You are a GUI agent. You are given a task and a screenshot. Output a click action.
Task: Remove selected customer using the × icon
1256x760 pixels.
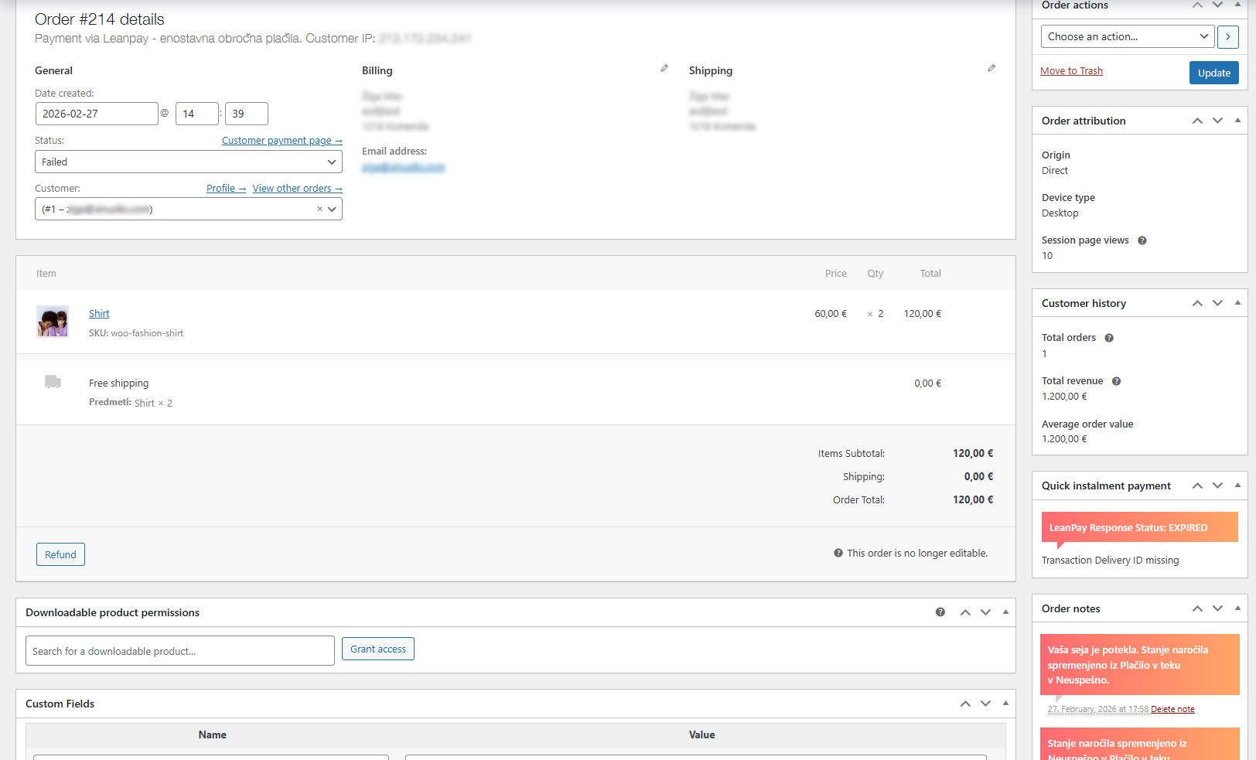point(319,209)
